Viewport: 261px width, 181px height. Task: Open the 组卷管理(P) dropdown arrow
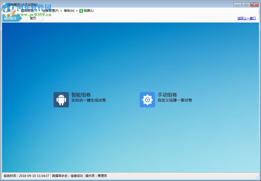(x=61, y=11)
